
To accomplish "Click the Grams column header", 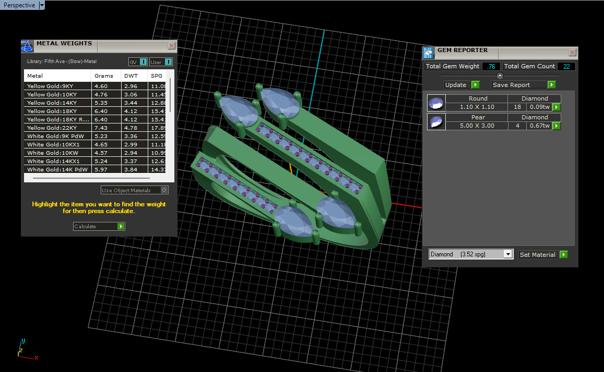I will (106, 76).
